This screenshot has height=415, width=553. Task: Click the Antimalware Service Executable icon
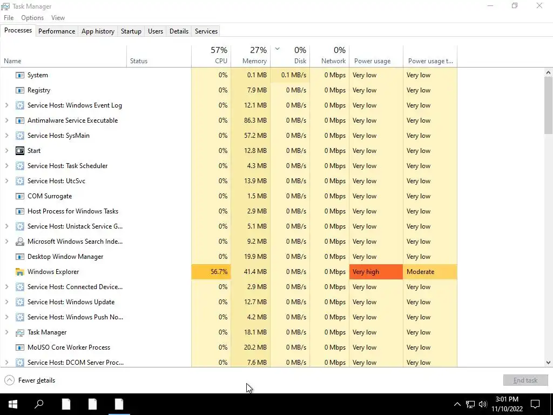(x=20, y=121)
